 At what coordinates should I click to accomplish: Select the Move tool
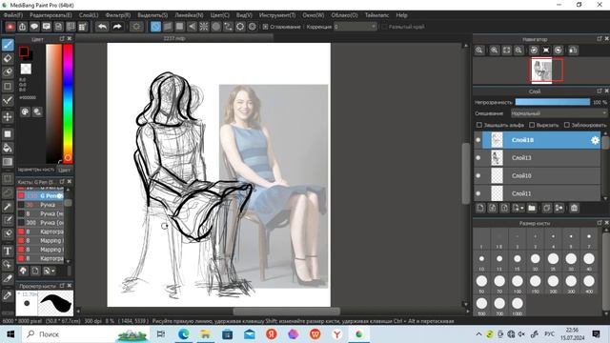(8, 116)
